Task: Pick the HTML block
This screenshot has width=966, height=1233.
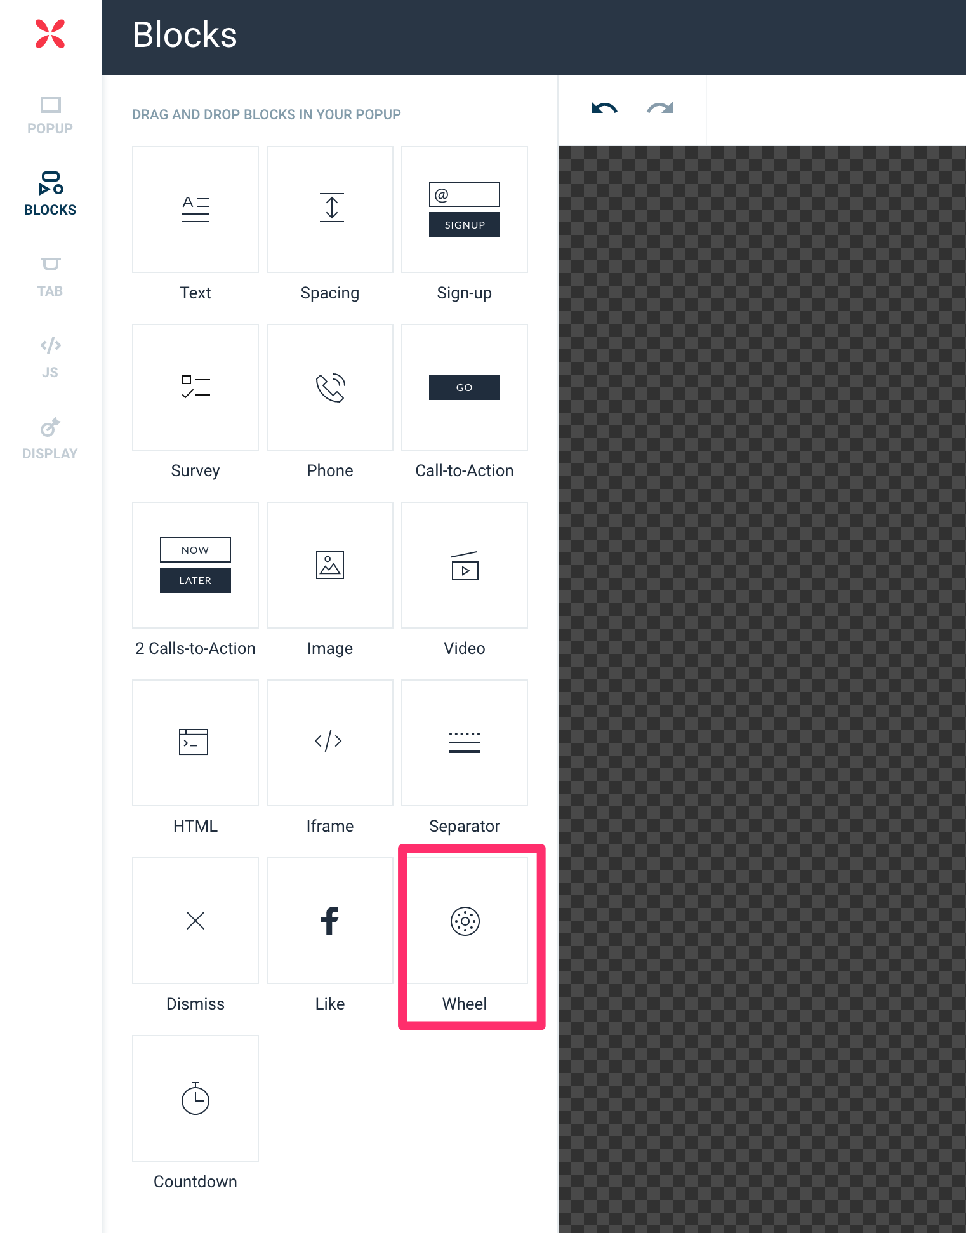Action: pyautogui.click(x=195, y=743)
